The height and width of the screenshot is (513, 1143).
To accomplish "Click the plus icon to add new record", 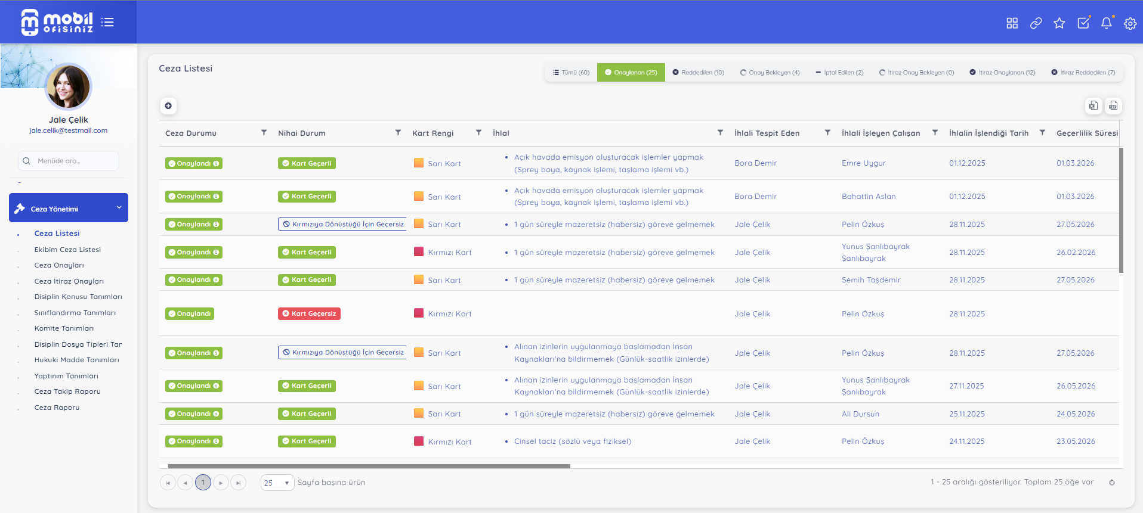I will 168,106.
